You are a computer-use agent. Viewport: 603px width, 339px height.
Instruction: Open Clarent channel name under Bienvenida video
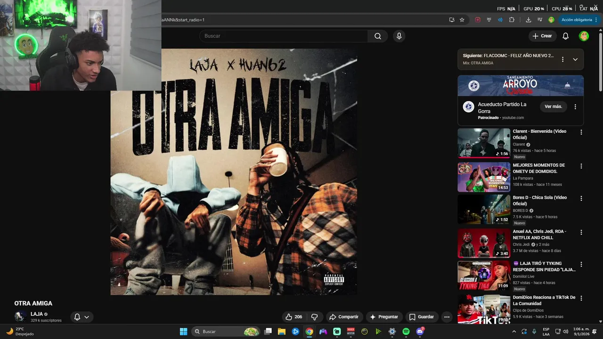click(x=519, y=145)
